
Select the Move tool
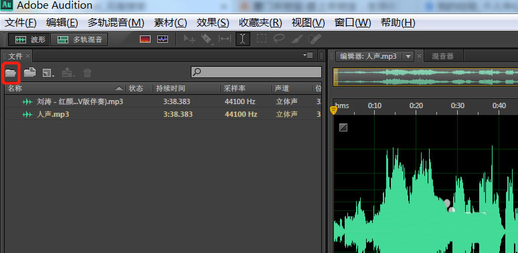pos(189,39)
